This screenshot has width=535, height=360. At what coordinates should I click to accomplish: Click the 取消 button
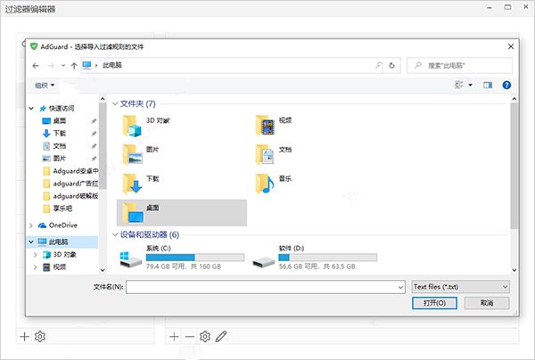point(486,303)
